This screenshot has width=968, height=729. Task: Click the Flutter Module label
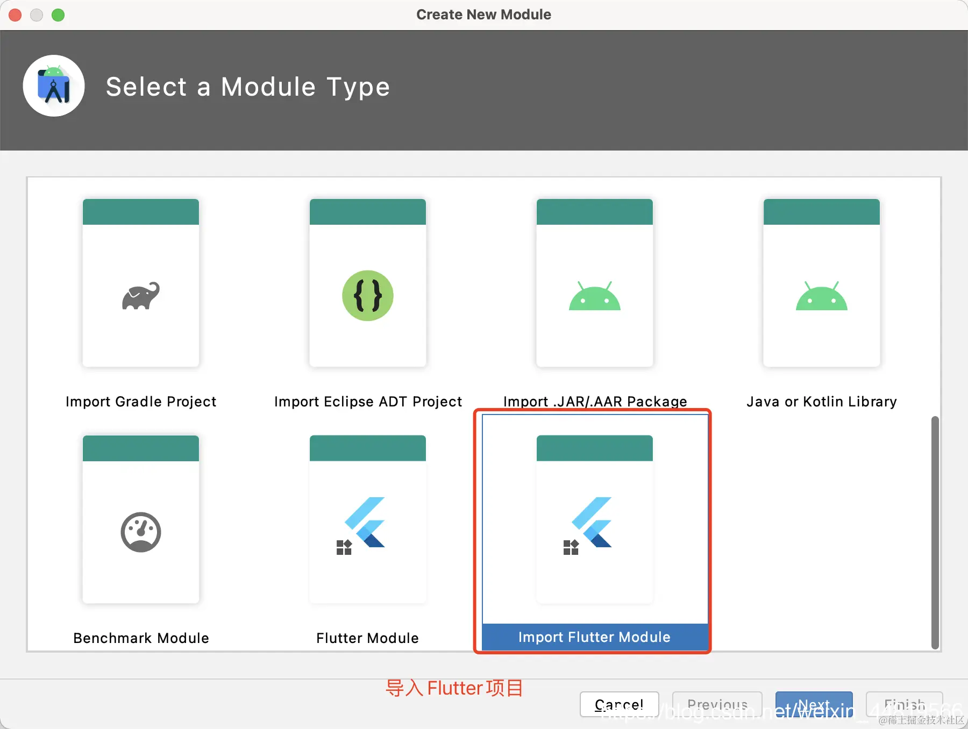[368, 638]
